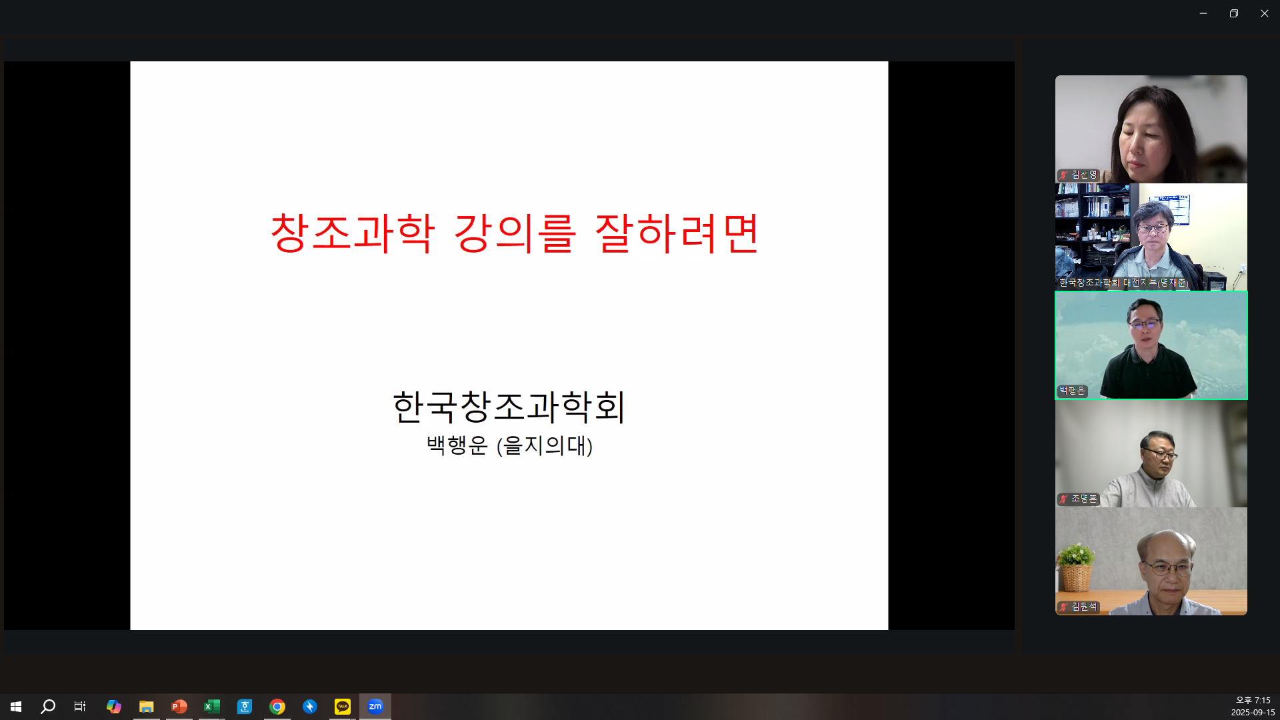Select 김선영's video thumbnail at the top

(1151, 129)
